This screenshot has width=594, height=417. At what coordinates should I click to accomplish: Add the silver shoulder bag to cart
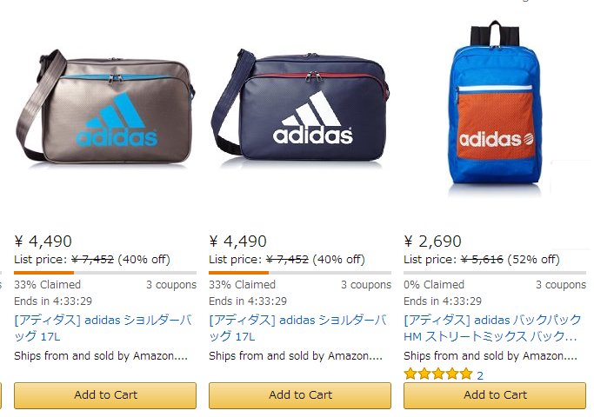pyautogui.click(x=105, y=394)
